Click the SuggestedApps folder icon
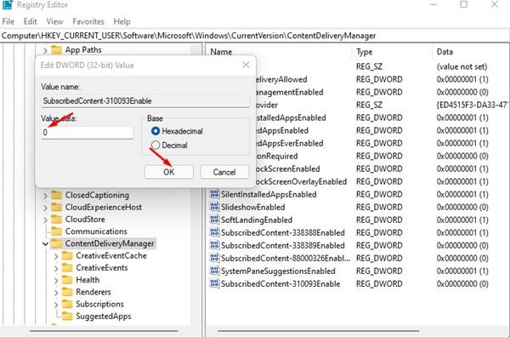 pos(67,316)
